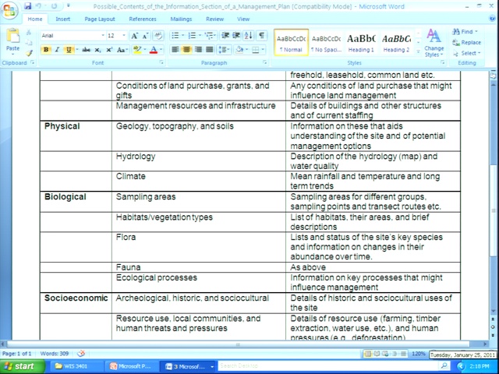
Task: Apply Strikethrough formatting
Action: click(86, 50)
